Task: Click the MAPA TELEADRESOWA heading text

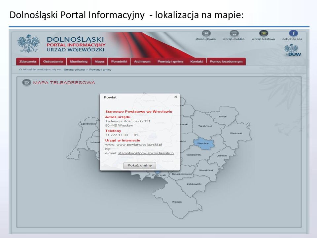Action: pyautogui.click(x=64, y=83)
